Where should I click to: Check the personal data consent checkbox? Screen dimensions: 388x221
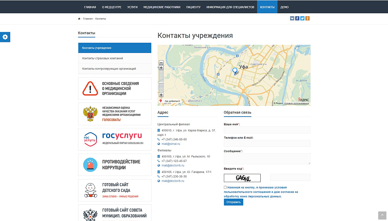click(x=225, y=187)
